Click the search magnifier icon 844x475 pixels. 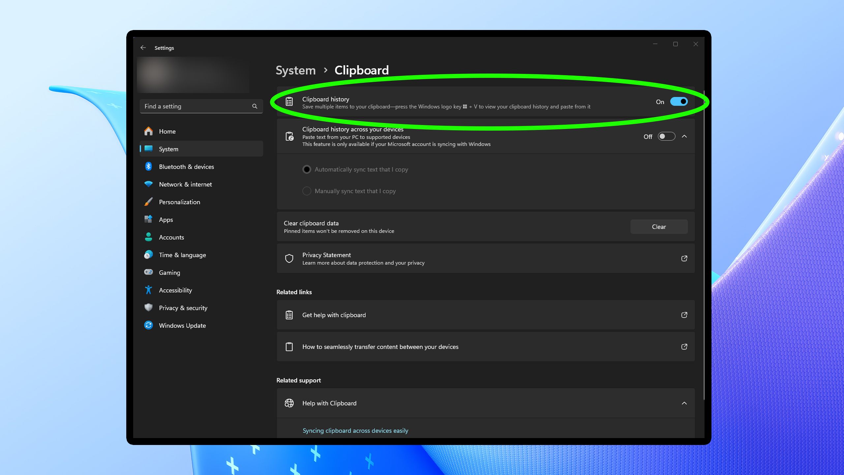coord(255,106)
